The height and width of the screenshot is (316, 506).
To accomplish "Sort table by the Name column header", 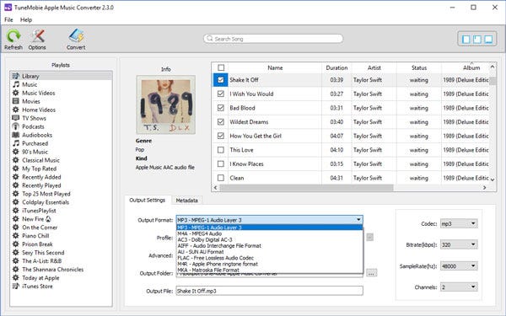I will tap(275, 67).
